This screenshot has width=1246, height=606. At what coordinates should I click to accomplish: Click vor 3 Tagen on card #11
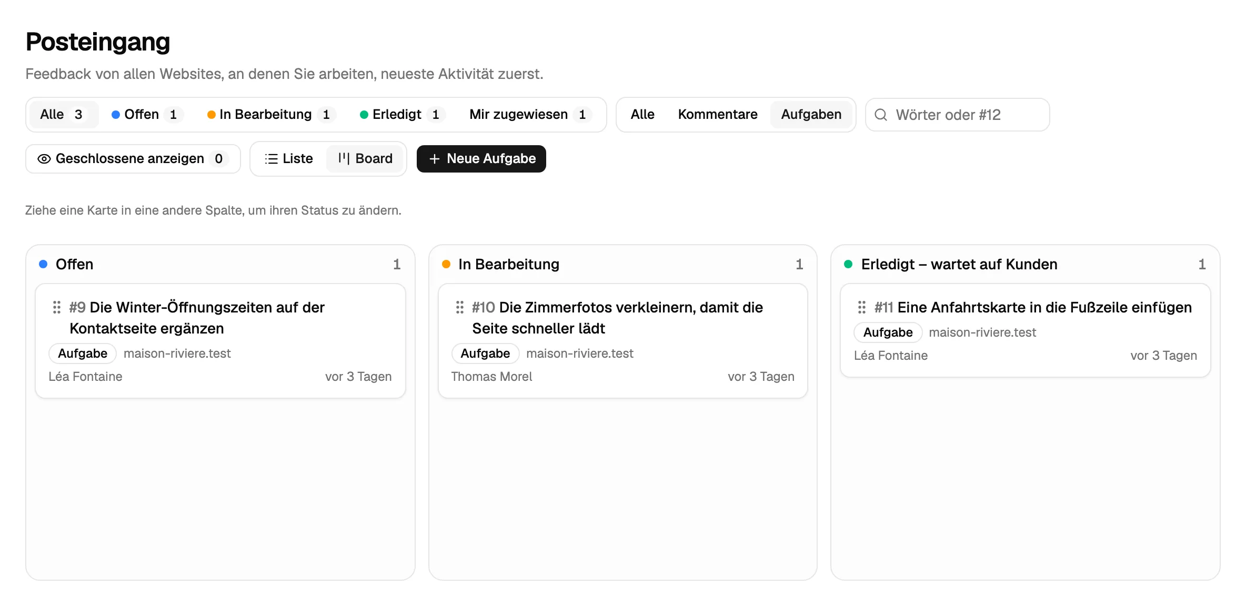(x=1163, y=356)
